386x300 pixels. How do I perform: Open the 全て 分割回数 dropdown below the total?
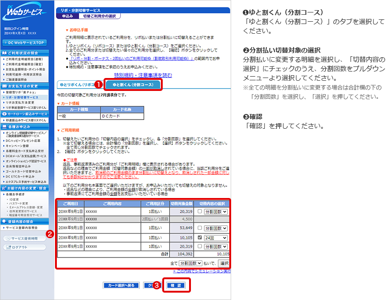tap(190, 263)
